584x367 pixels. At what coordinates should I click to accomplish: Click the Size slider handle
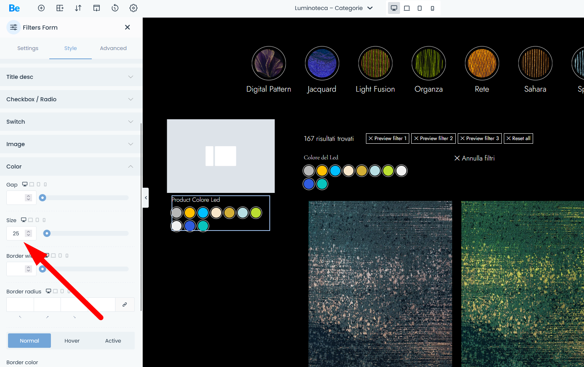(x=47, y=233)
